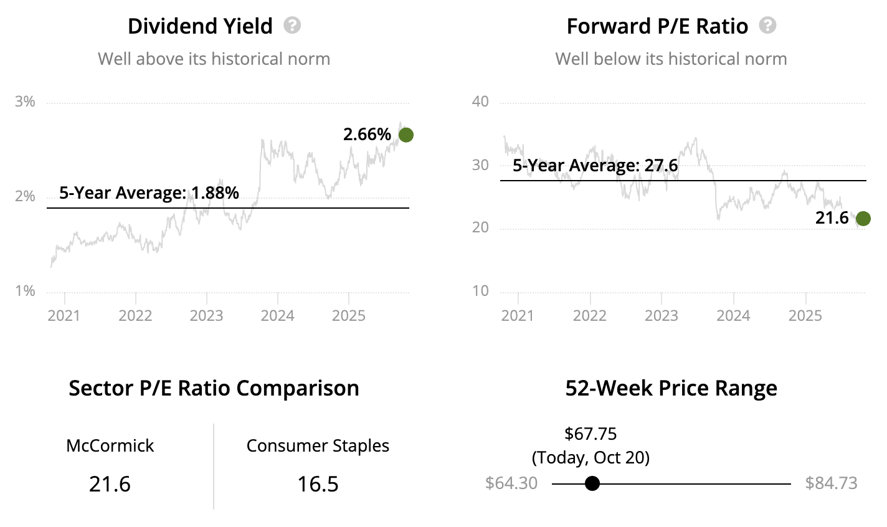Click the green 21.6 forward P/E marker
The height and width of the screenshot is (527, 887).
[863, 219]
